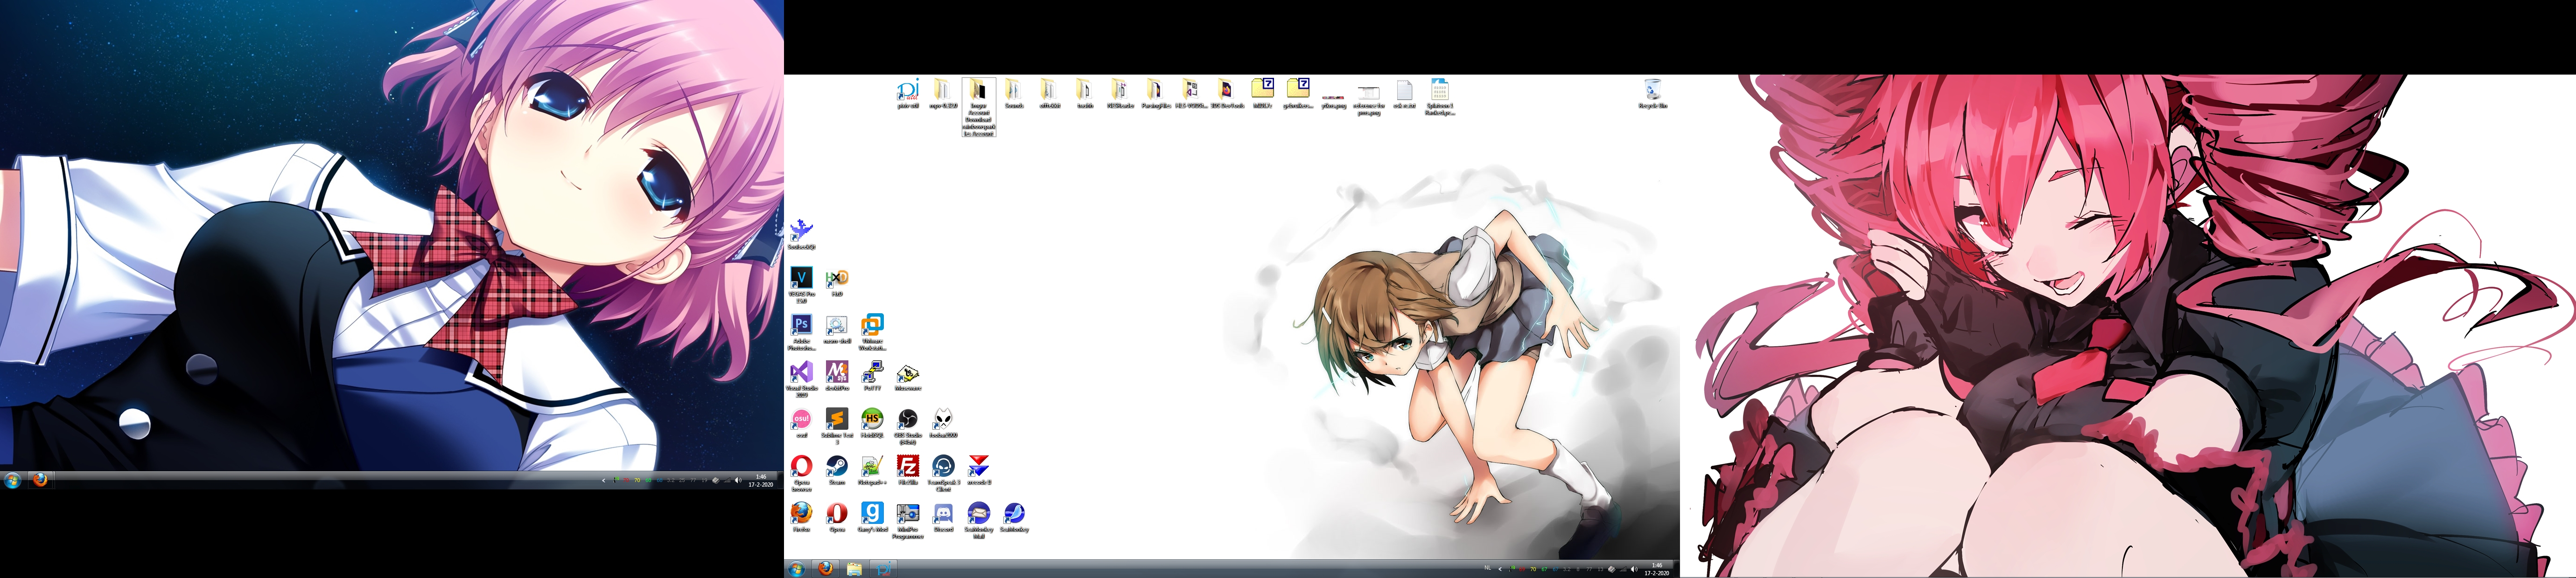Select the HeidiSQL shortcut
Viewport: 2576px width, 578px height.
pos(872,423)
